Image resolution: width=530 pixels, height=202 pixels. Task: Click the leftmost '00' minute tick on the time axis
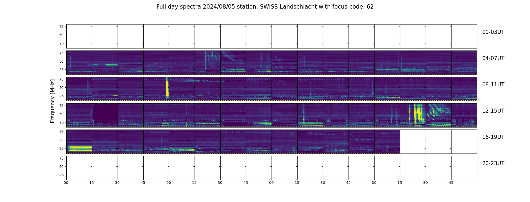pos(66,183)
